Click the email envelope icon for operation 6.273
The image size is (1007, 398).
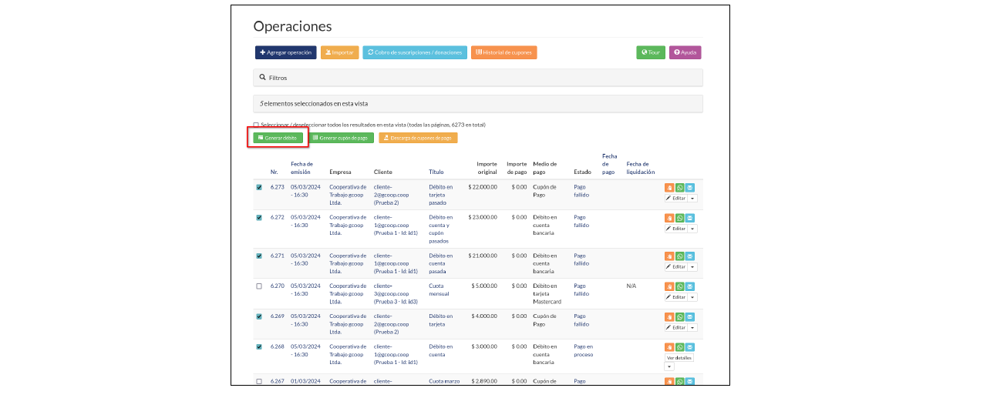[690, 187]
